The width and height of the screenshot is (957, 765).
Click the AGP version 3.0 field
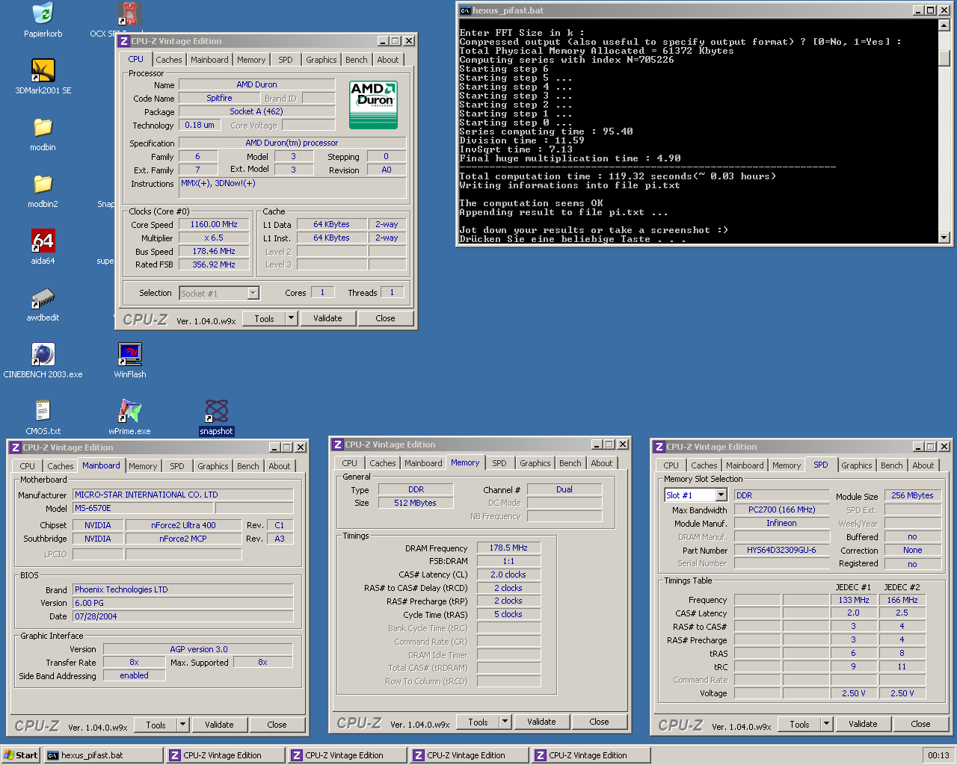(x=198, y=649)
